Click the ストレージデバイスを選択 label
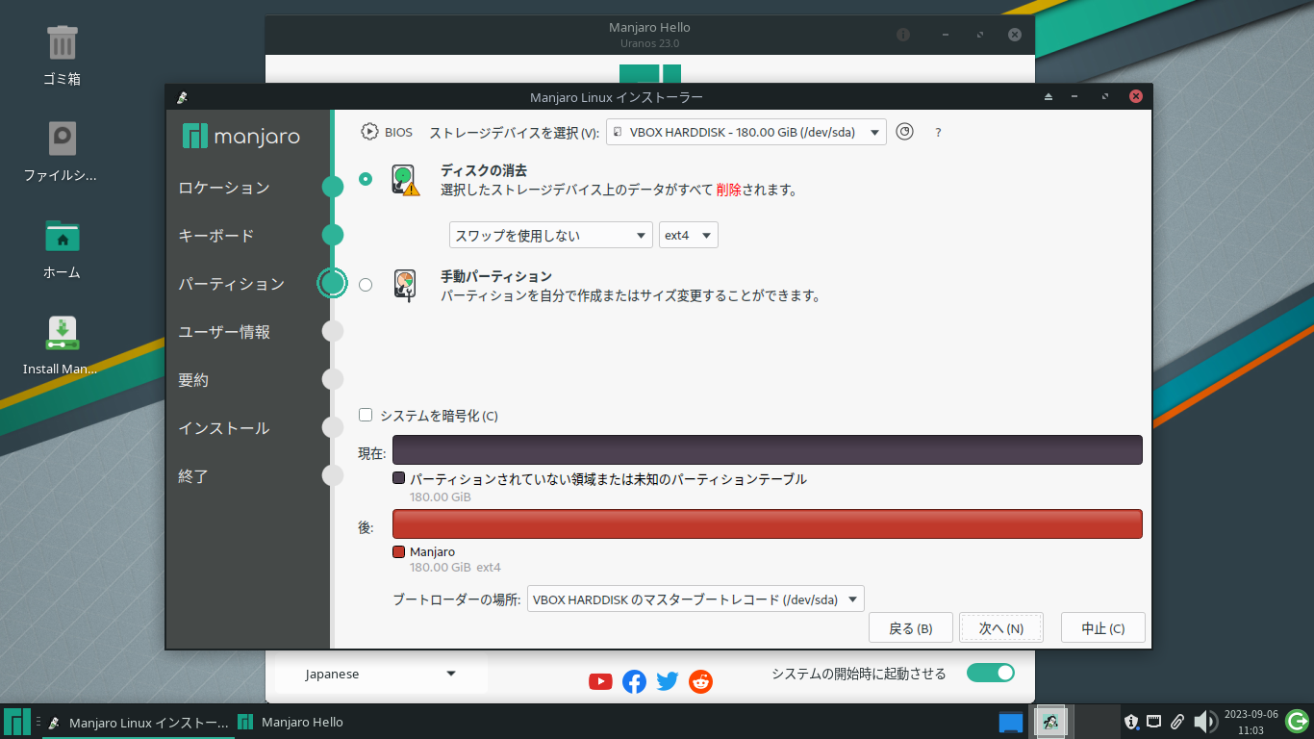 [x=514, y=133]
